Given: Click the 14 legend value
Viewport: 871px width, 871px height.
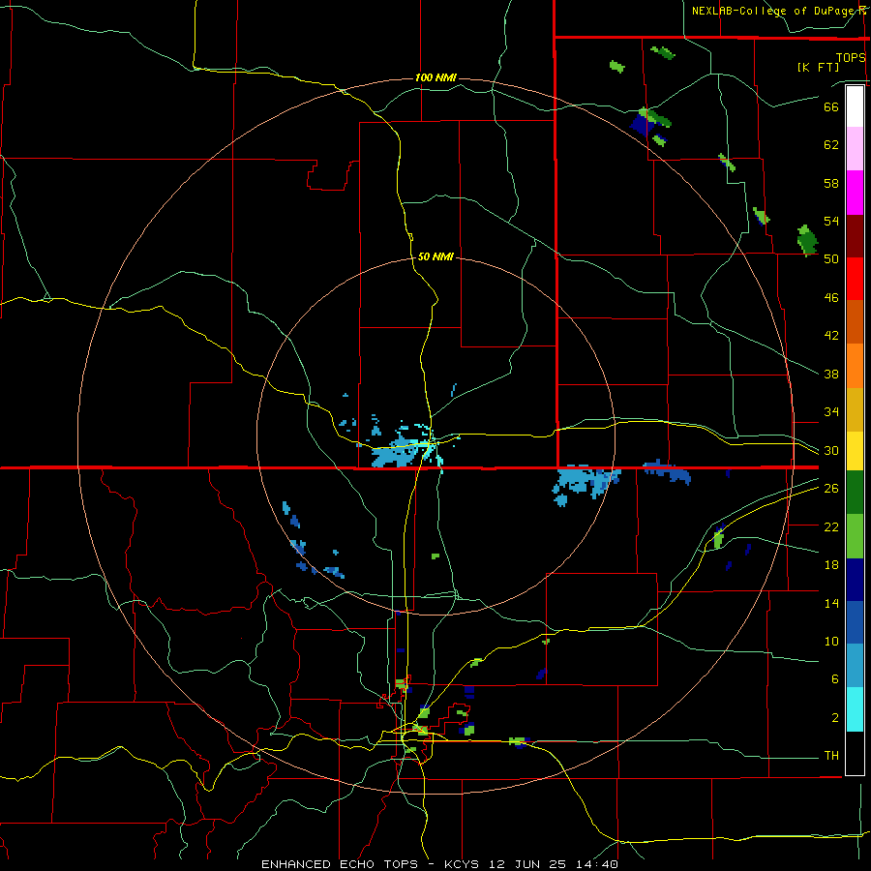Looking at the screenshot, I should click(831, 603).
